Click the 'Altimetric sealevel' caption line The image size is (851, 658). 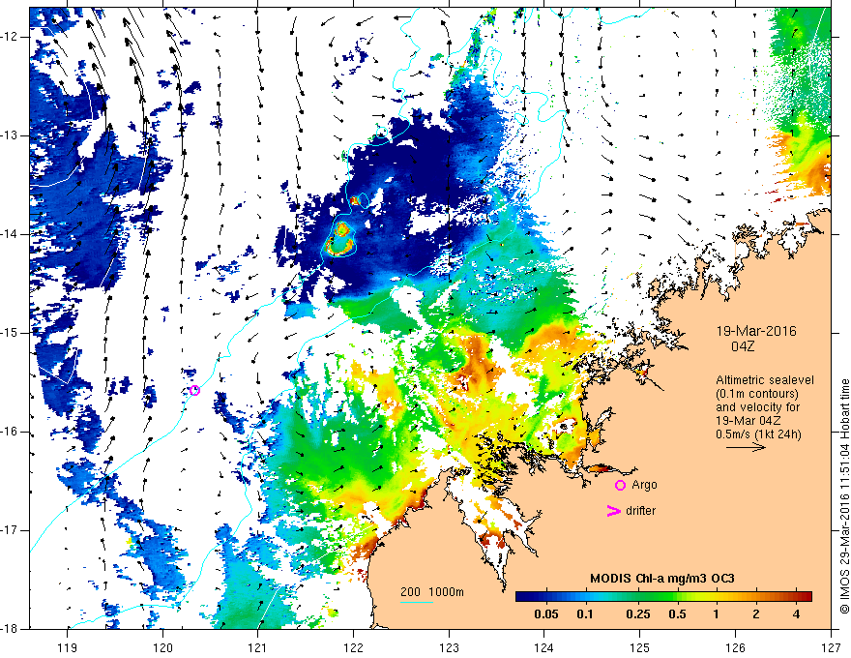[x=764, y=380]
